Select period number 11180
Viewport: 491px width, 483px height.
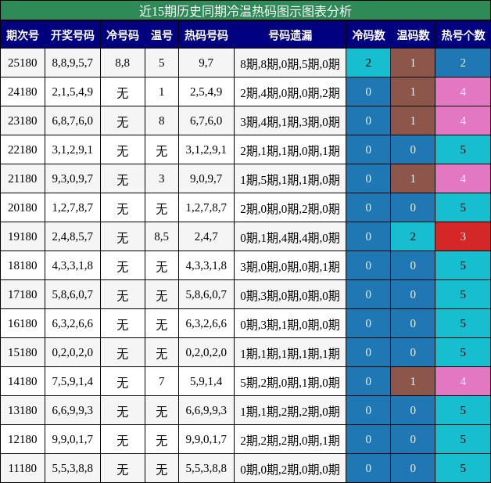tap(23, 468)
